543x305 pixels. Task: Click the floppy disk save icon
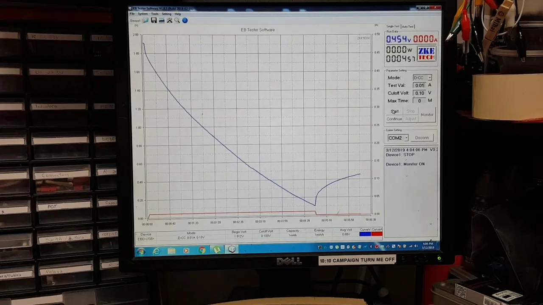(154, 20)
